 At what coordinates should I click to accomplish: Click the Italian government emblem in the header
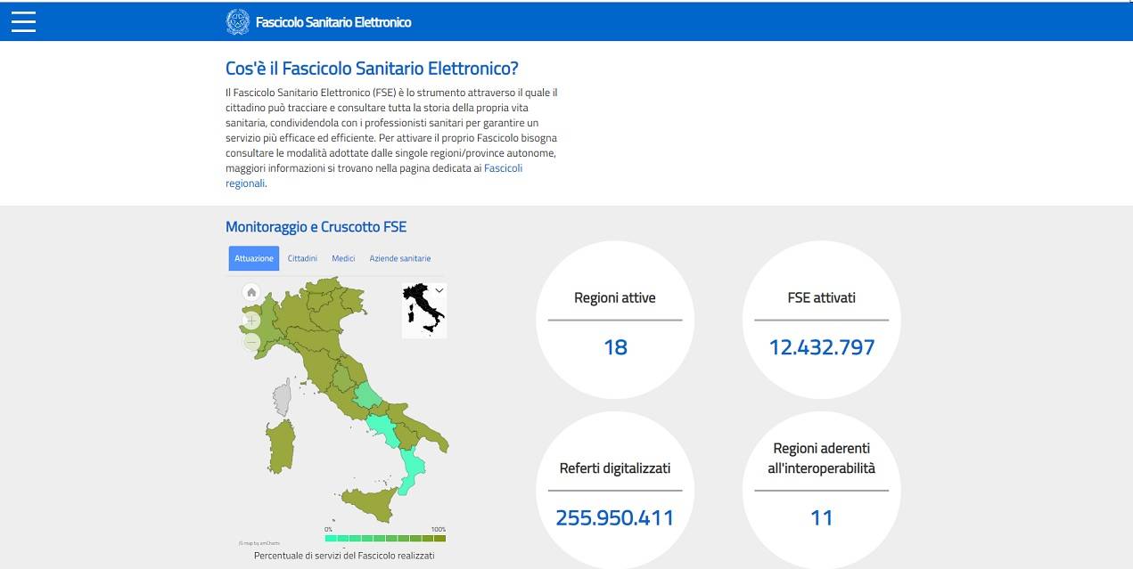(237, 20)
